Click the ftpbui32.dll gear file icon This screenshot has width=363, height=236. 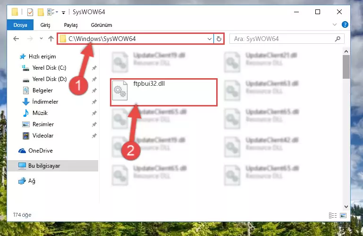pyautogui.click(x=120, y=90)
